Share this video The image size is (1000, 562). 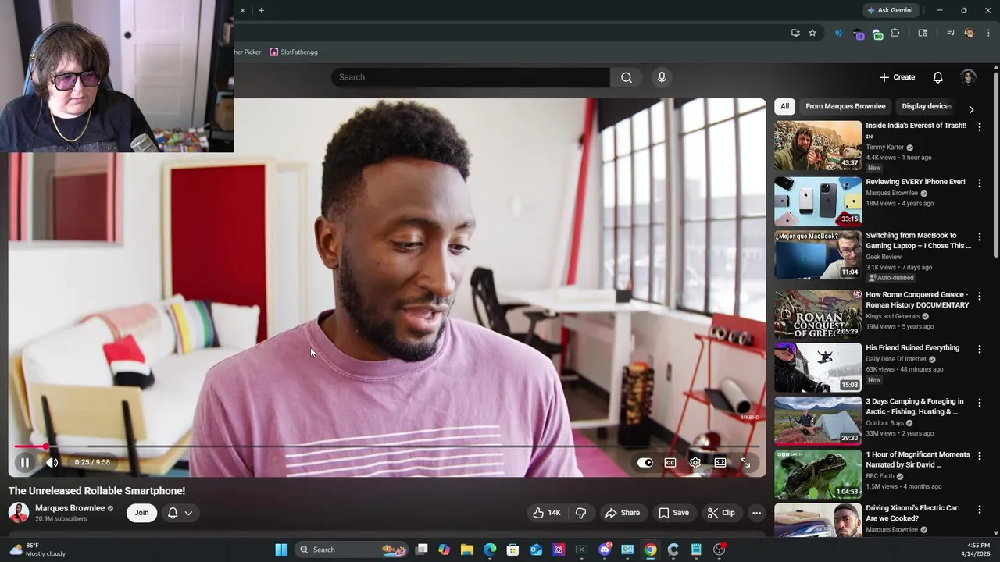[623, 513]
